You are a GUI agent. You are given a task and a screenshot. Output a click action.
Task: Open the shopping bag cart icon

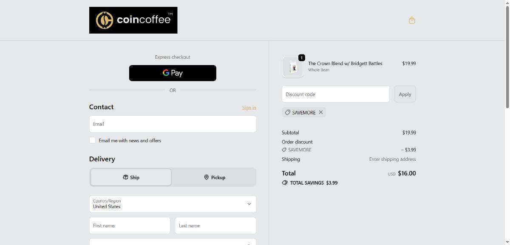coord(411,20)
